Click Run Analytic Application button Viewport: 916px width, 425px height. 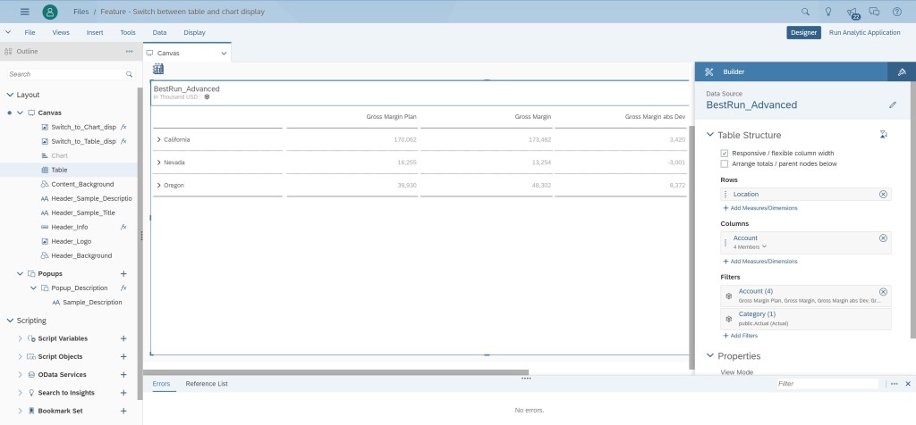(864, 32)
